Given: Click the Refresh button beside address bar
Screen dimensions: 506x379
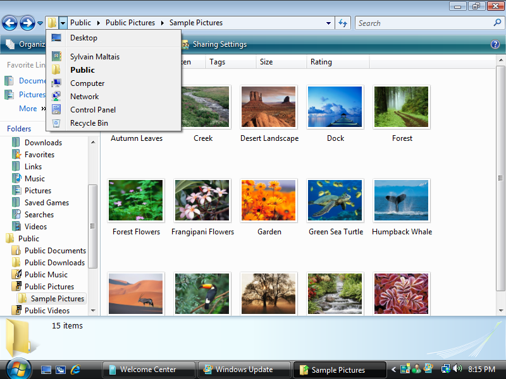Looking at the screenshot, I should [x=343, y=23].
